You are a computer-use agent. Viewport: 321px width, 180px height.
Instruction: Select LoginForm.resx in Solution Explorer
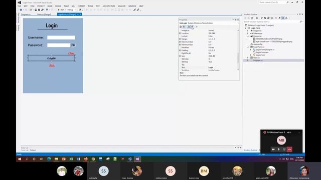click(262, 52)
